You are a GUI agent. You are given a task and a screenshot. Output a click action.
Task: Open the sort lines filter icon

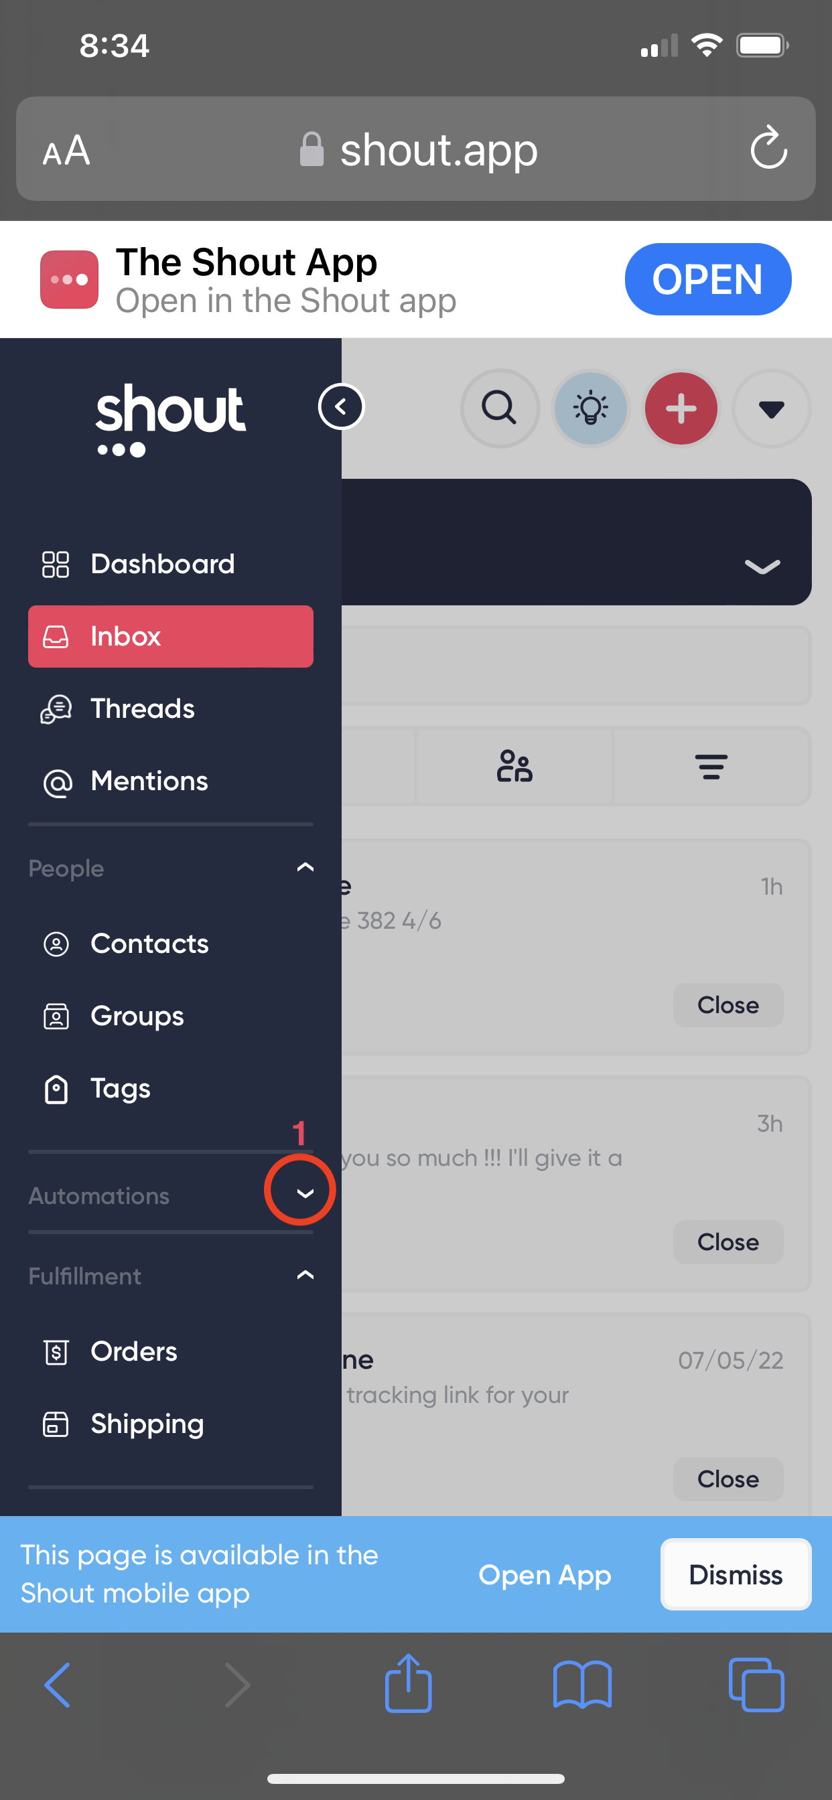pos(711,767)
